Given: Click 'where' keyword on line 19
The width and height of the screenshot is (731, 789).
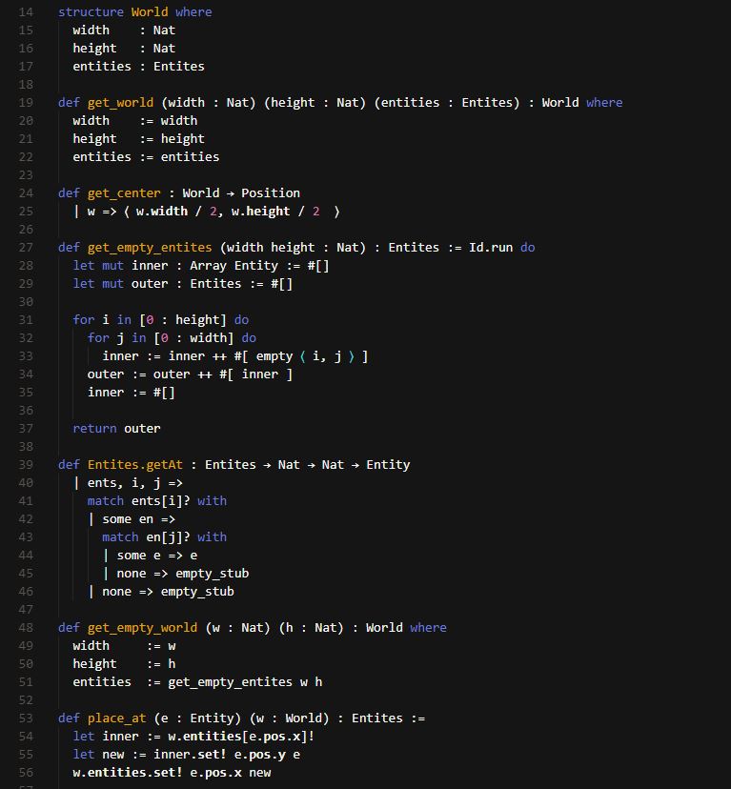Looking at the screenshot, I should click(604, 103).
